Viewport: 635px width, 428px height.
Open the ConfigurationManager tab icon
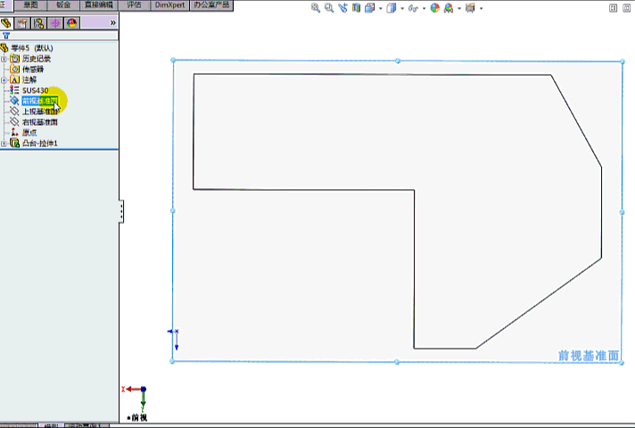39,23
